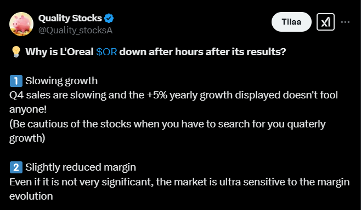The height and width of the screenshot is (210, 361).
Task: Click the blue number 2 keycap emoji
Action: 16,167
